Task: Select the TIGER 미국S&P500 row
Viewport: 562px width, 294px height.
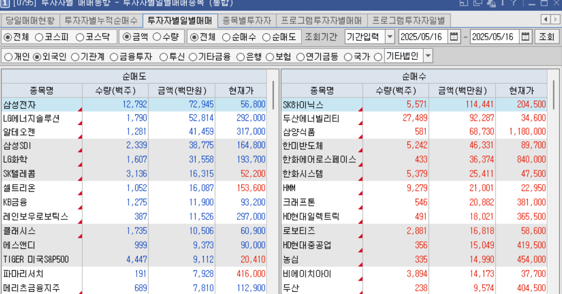Action: click(134, 259)
